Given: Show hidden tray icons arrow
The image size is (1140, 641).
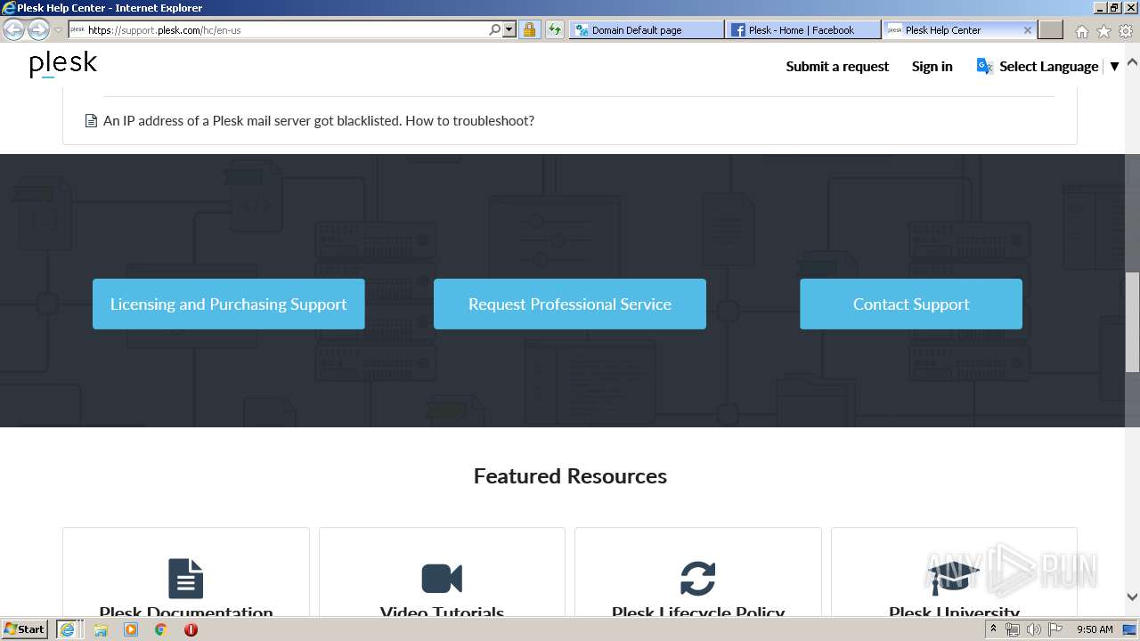Looking at the screenshot, I should tap(993, 629).
